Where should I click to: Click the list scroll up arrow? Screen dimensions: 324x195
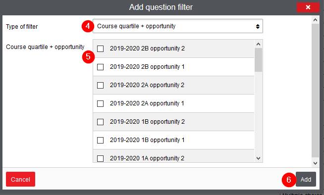[258, 44]
